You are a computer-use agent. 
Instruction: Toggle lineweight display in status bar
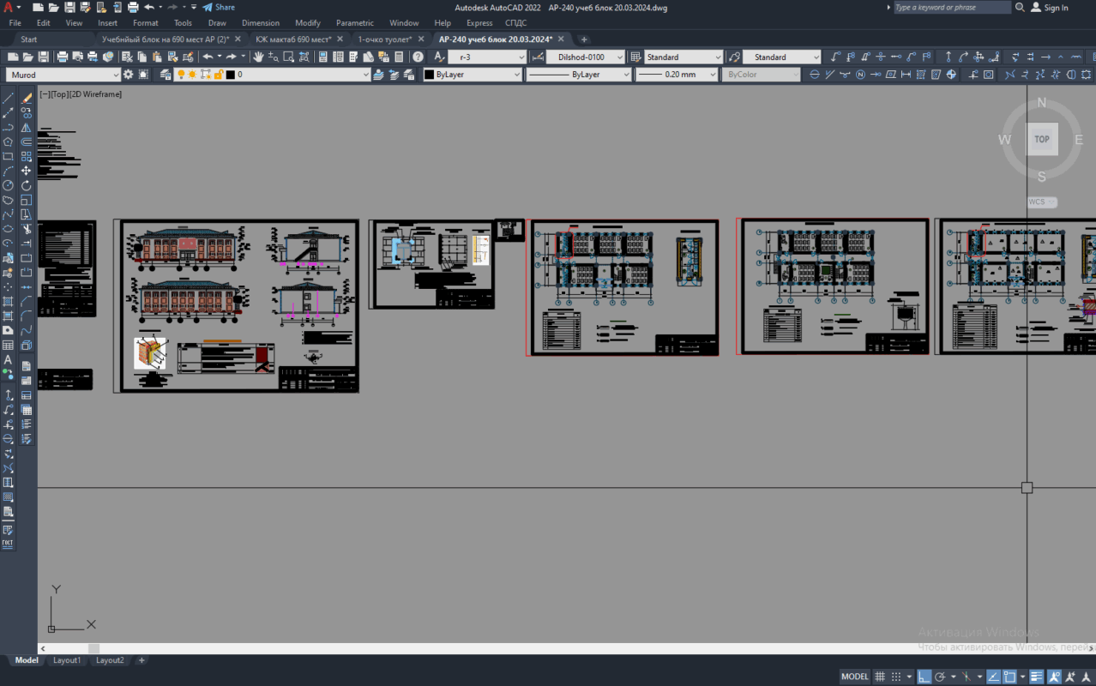point(1036,677)
